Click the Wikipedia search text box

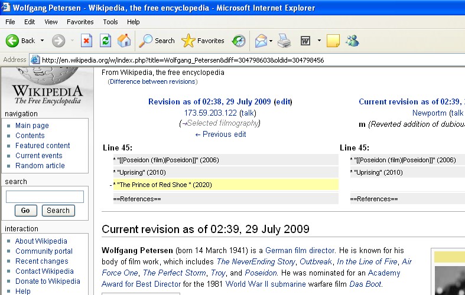[45, 196]
